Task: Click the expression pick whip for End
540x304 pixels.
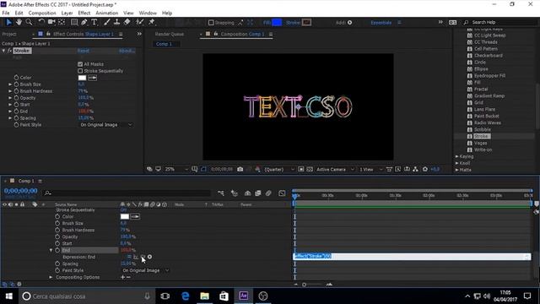Action: pos(143,257)
